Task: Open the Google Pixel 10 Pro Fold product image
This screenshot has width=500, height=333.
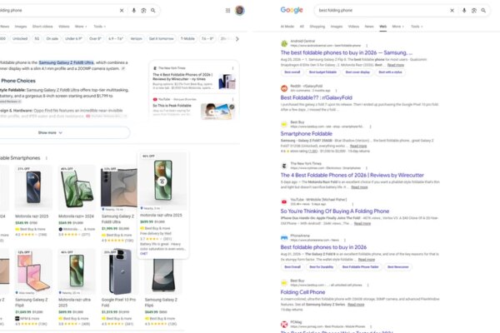Action: click(120, 271)
